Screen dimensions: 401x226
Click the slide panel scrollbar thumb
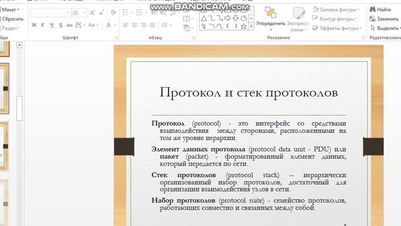pos(19,108)
